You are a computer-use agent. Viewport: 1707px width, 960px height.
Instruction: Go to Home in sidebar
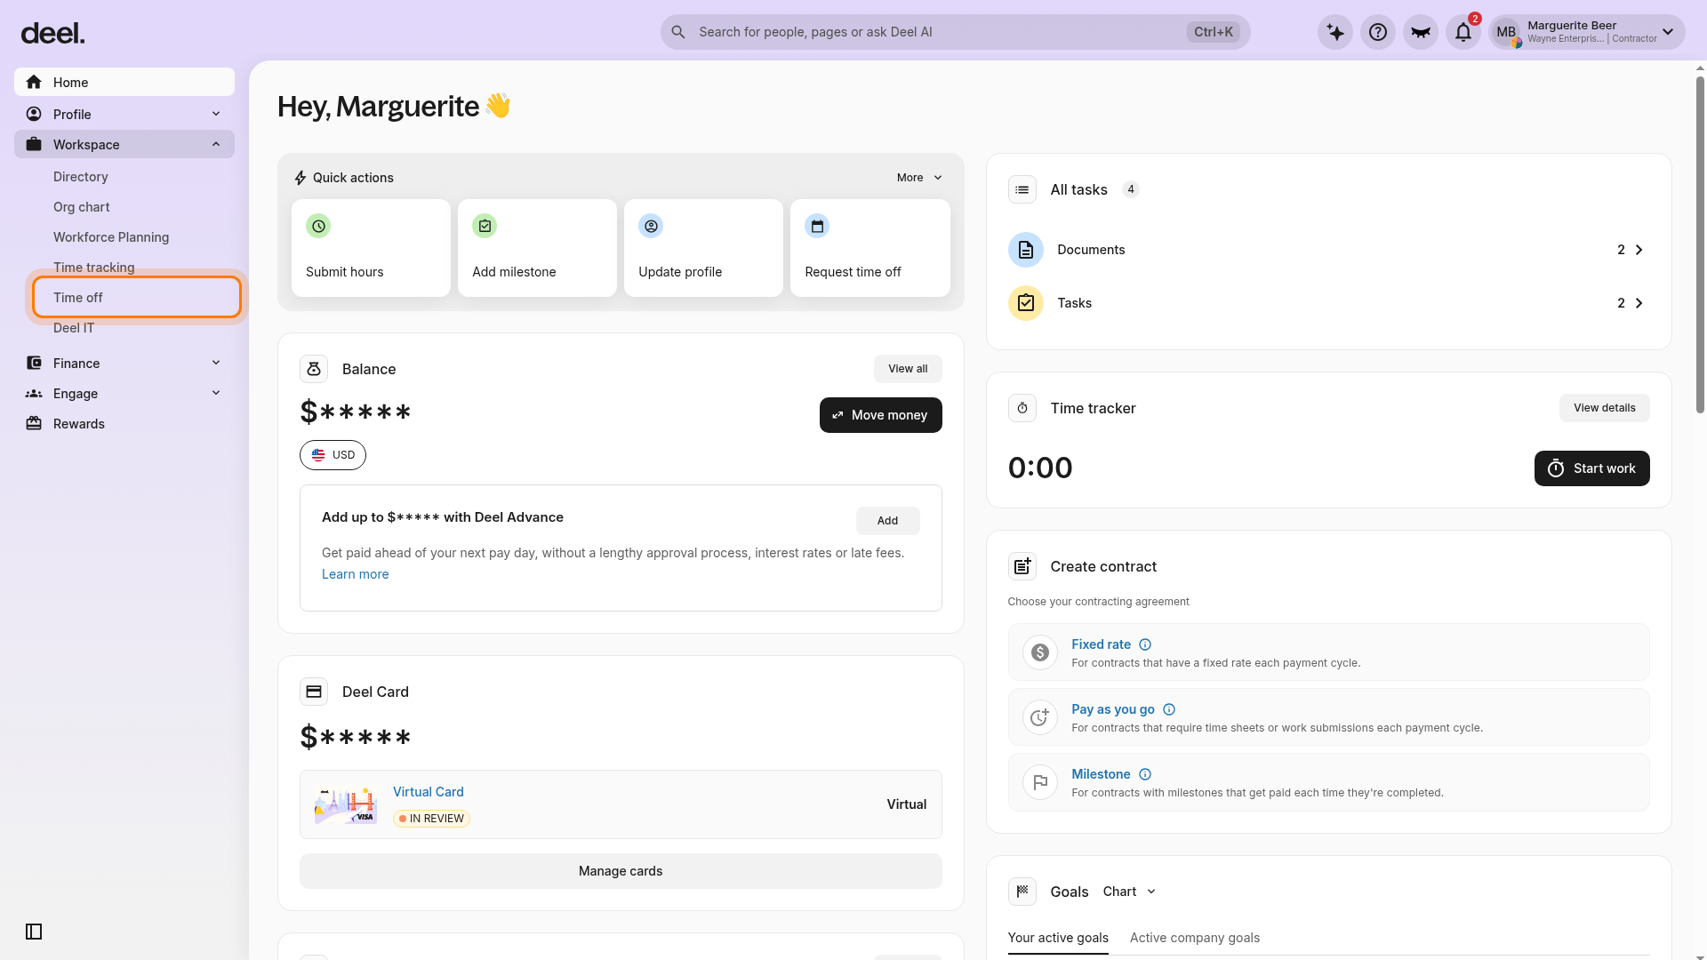pyautogui.click(x=124, y=82)
